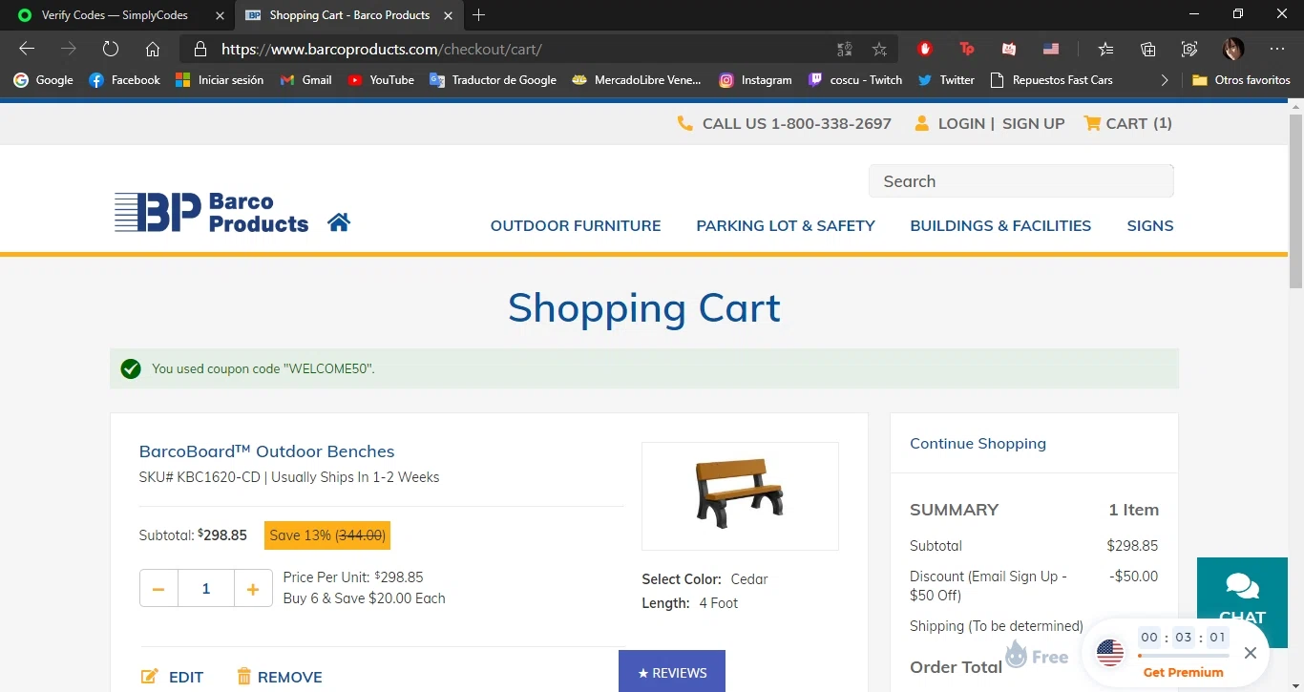The width and height of the screenshot is (1304, 692).
Task: Click CALL US phone number
Action: 785,123
